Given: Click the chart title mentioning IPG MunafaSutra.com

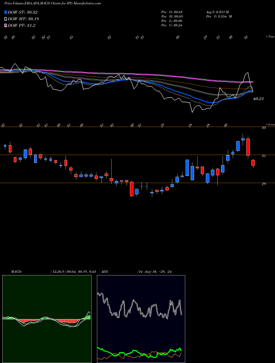Looking at the screenshot, I should (53, 3).
